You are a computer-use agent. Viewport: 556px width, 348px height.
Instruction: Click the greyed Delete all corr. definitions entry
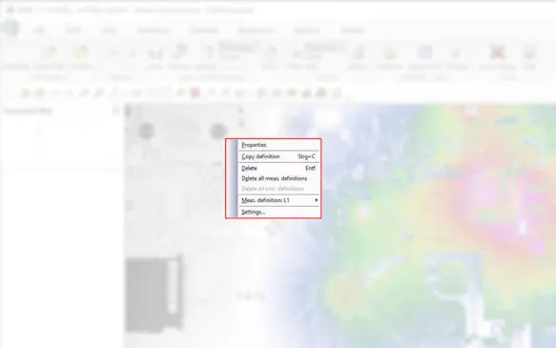[x=278, y=189]
